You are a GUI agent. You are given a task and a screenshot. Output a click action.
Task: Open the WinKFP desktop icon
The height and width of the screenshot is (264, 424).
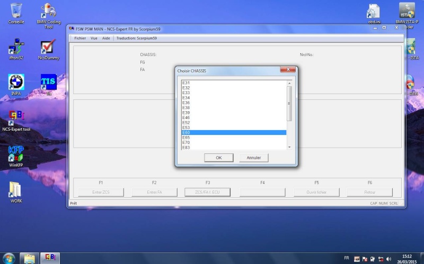(16, 156)
